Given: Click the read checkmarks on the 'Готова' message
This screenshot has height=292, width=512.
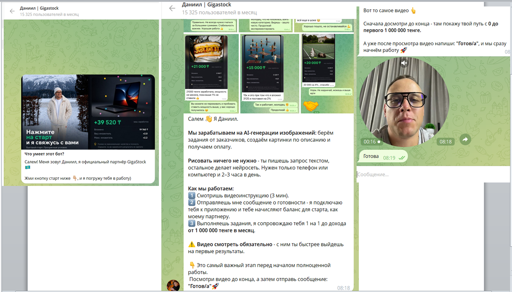Looking at the screenshot, I should (401, 158).
